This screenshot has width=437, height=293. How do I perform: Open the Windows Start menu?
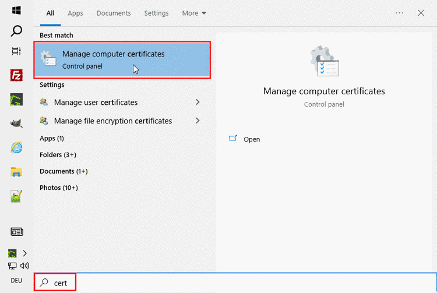click(x=16, y=10)
